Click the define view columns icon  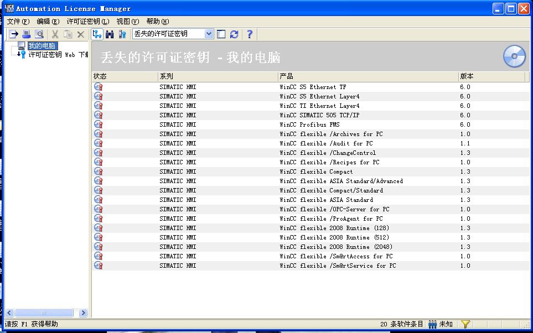coord(221,34)
